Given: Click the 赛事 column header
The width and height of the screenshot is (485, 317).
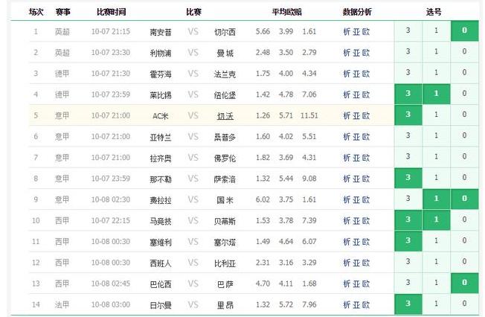Looking at the screenshot, I should tap(62, 12).
